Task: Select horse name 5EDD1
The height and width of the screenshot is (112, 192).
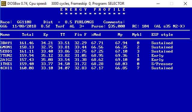Action: 6,51
